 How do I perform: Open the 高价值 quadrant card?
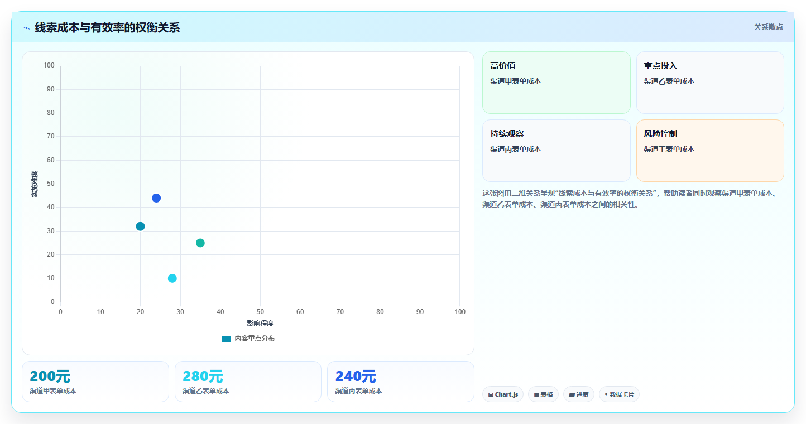click(556, 83)
